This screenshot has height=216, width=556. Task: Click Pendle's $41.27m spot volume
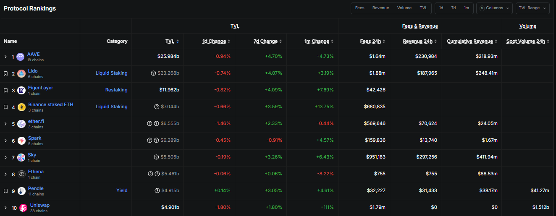coord(540,190)
